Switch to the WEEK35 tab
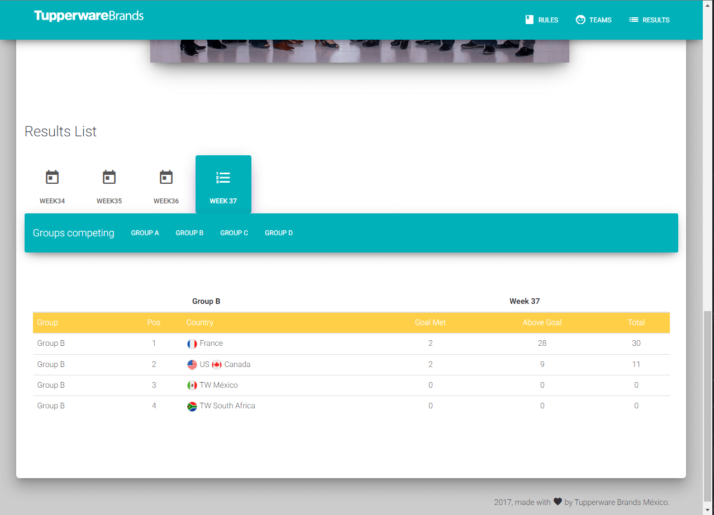714x515 pixels. point(110,184)
